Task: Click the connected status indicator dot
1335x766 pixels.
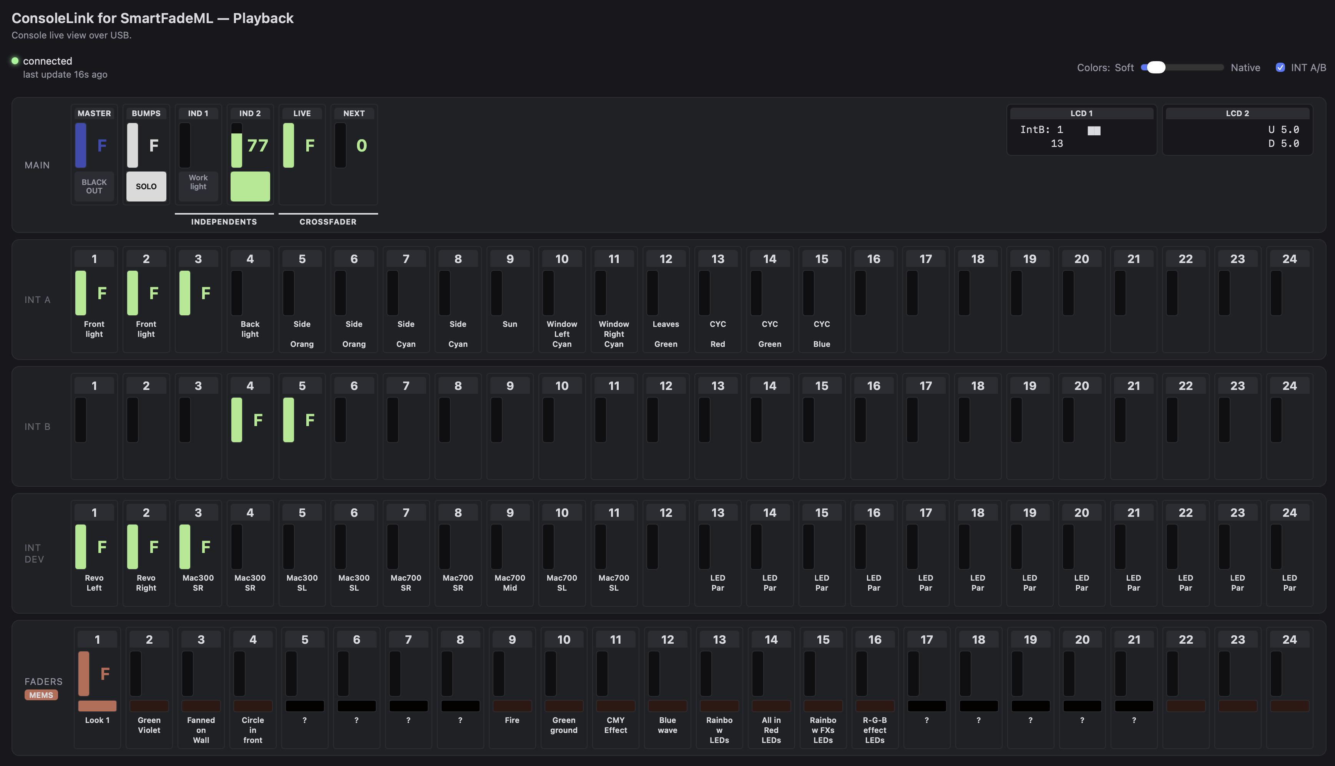Action: click(15, 60)
